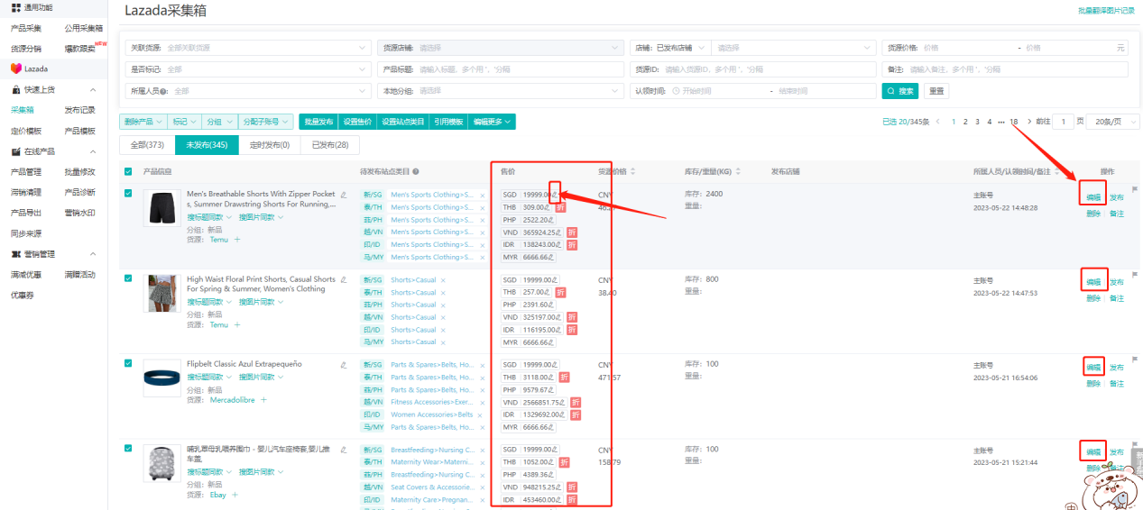Edit SGD price of Flipbelt Classic product
The height and width of the screenshot is (510, 1143).
556,365
